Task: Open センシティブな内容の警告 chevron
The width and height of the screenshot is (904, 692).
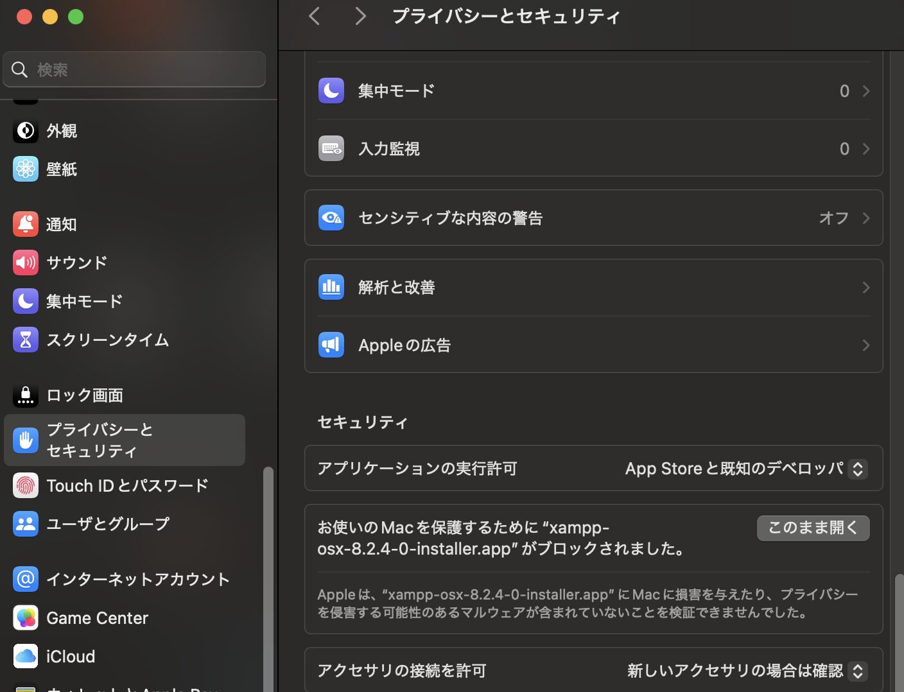Action: coord(866,218)
